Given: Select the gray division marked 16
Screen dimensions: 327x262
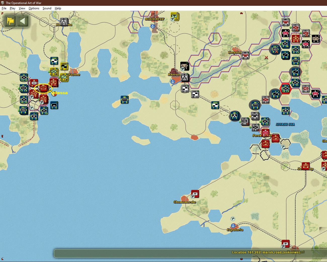Looking at the screenshot, I should pyautogui.click(x=255, y=127).
